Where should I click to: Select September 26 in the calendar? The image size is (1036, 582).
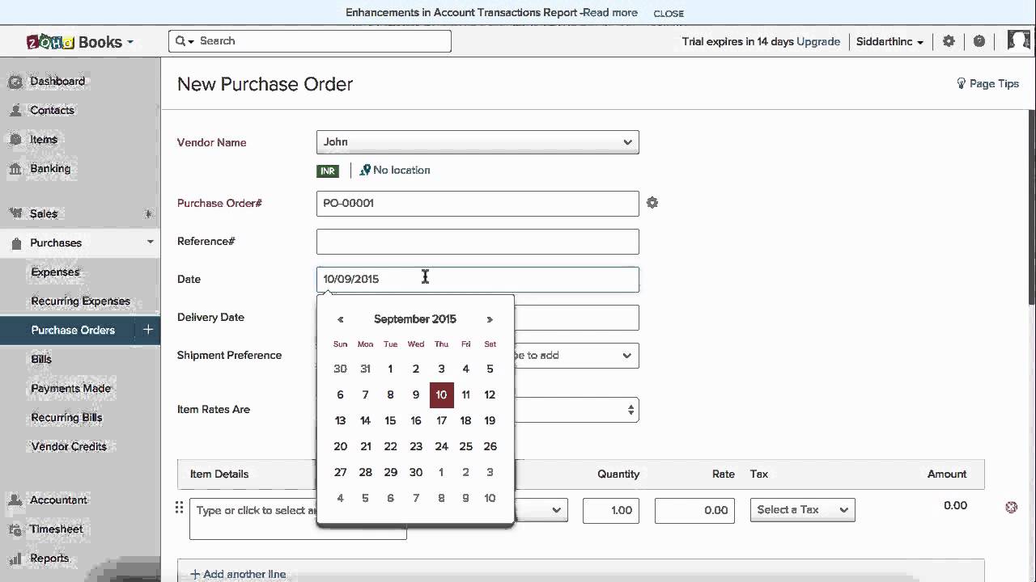tap(490, 446)
